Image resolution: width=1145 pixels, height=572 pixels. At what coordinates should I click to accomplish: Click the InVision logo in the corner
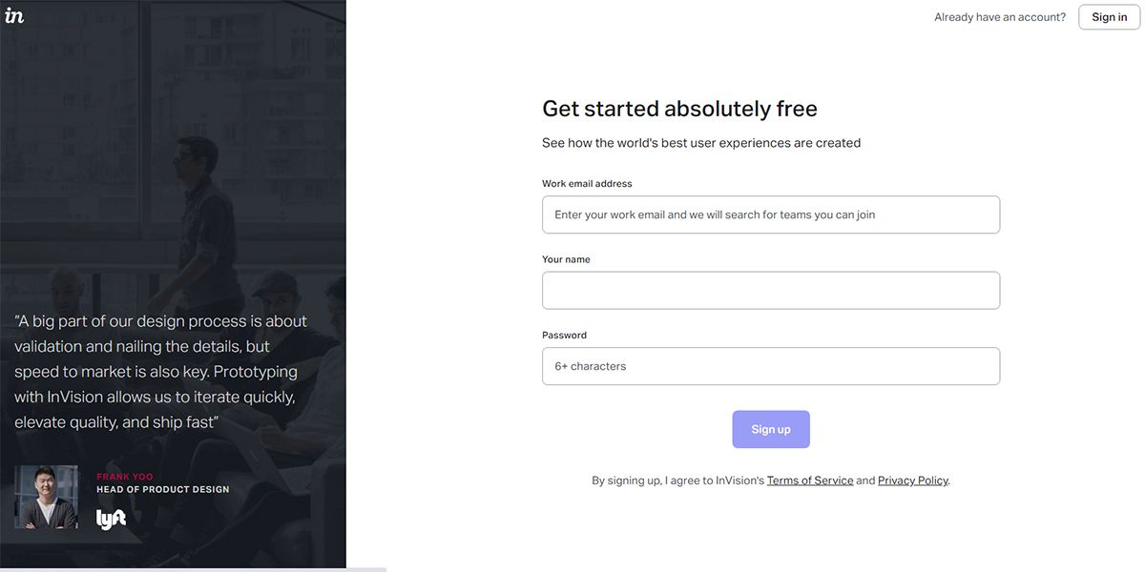(14, 15)
